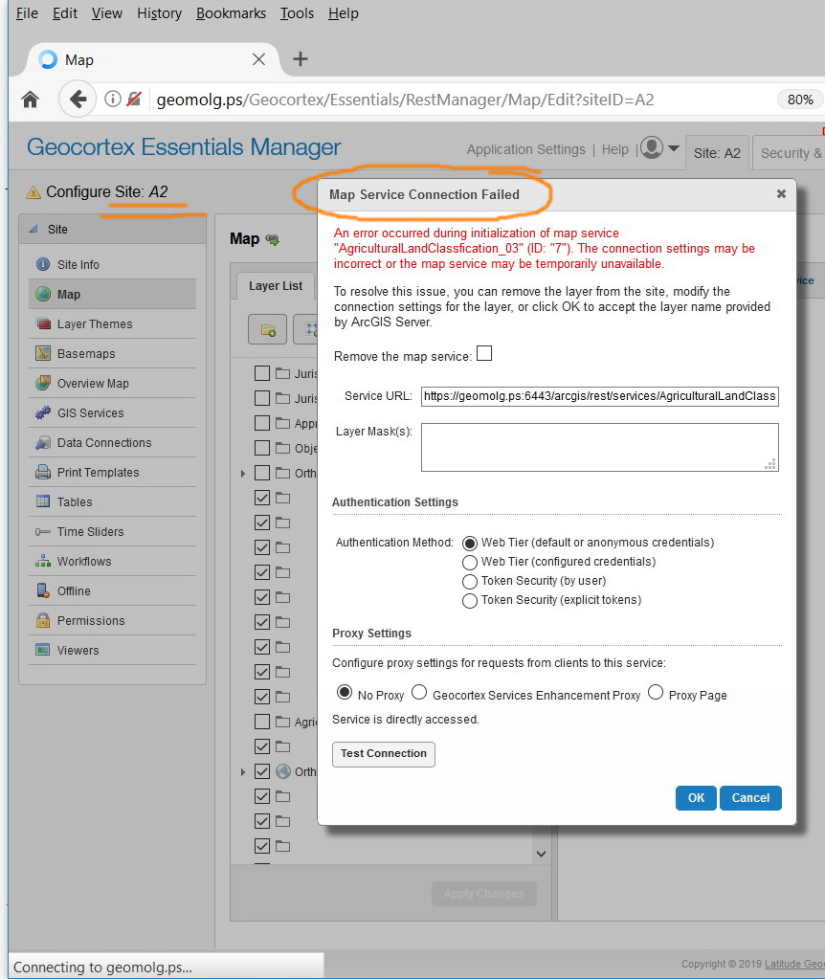Go back with the browser back arrow
This screenshot has height=979, width=825.
tap(78, 99)
